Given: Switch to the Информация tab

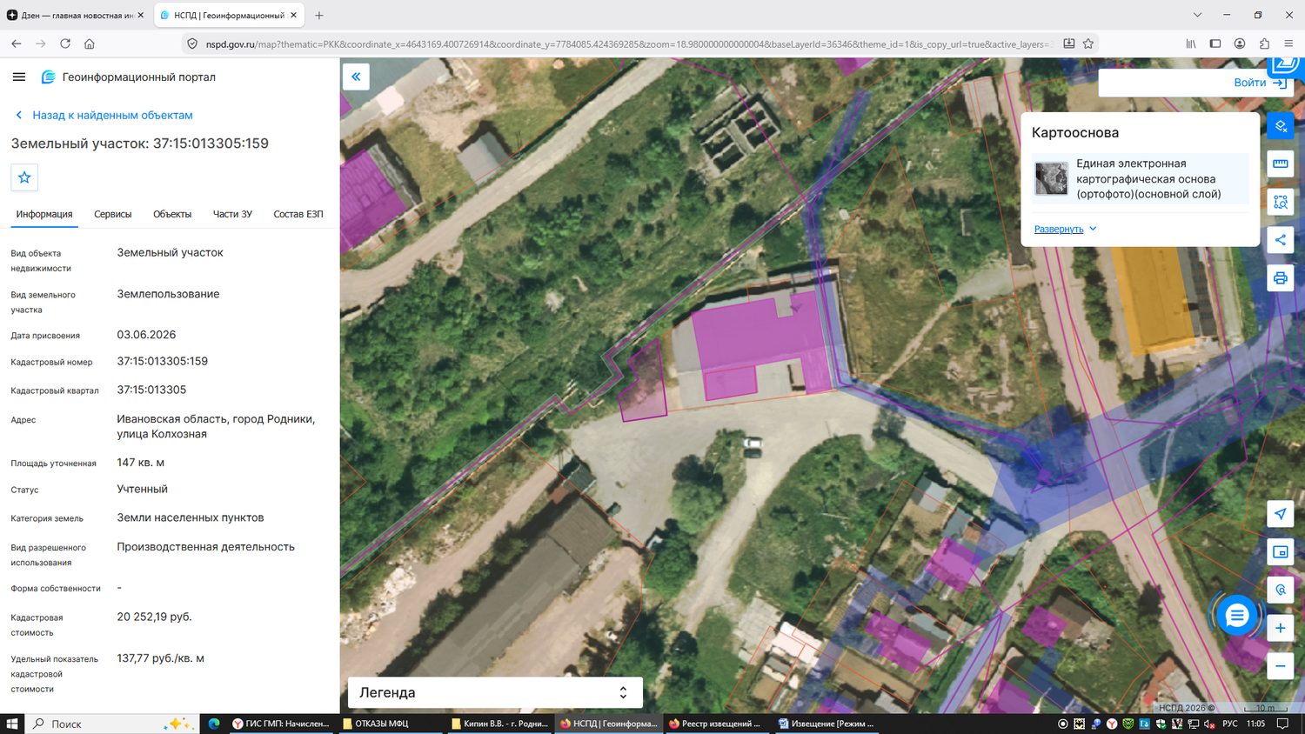Looking at the screenshot, I should (x=44, y=214).
